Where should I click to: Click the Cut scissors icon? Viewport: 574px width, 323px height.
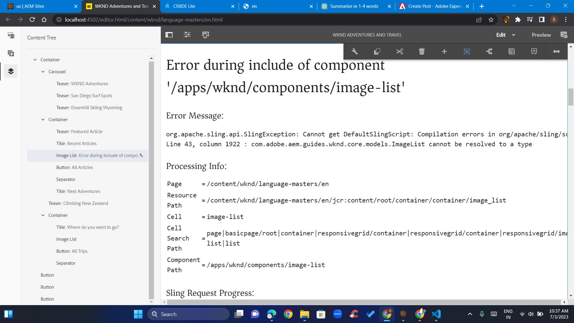pos(399,51)
